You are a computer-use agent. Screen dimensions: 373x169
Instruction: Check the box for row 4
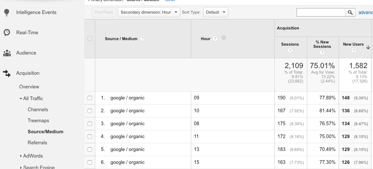(90, 137)
